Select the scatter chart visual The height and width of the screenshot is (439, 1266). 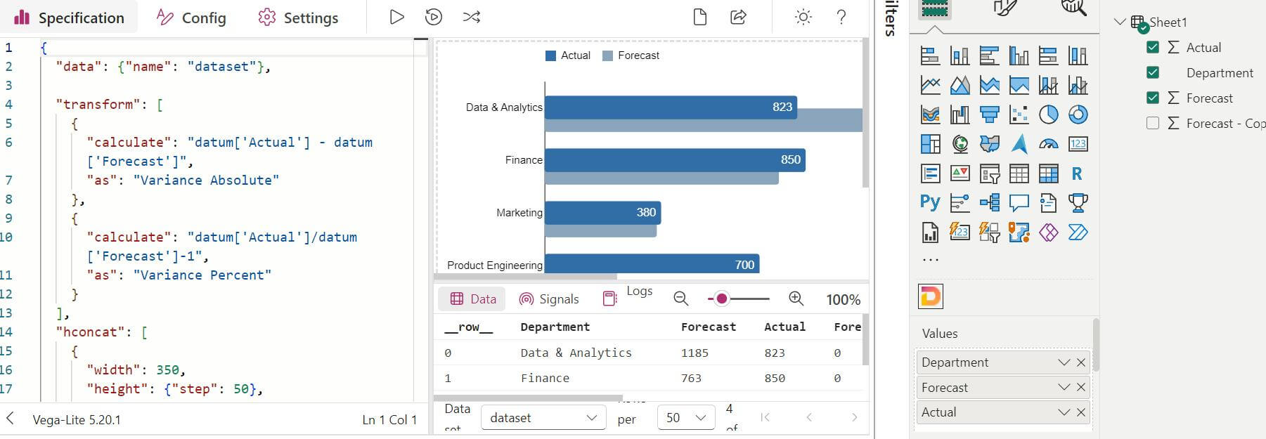[x=1019, y=114]
